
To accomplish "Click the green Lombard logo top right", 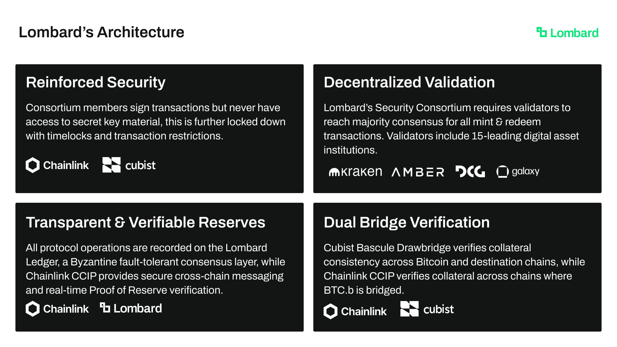I will pos(567,33).
